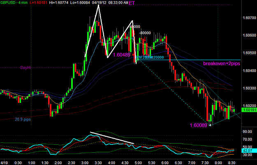Select the magenta 1.60089 low price label
Image resolution: width=257 pixels, height=165 pixels.
(x=199, y=125)
